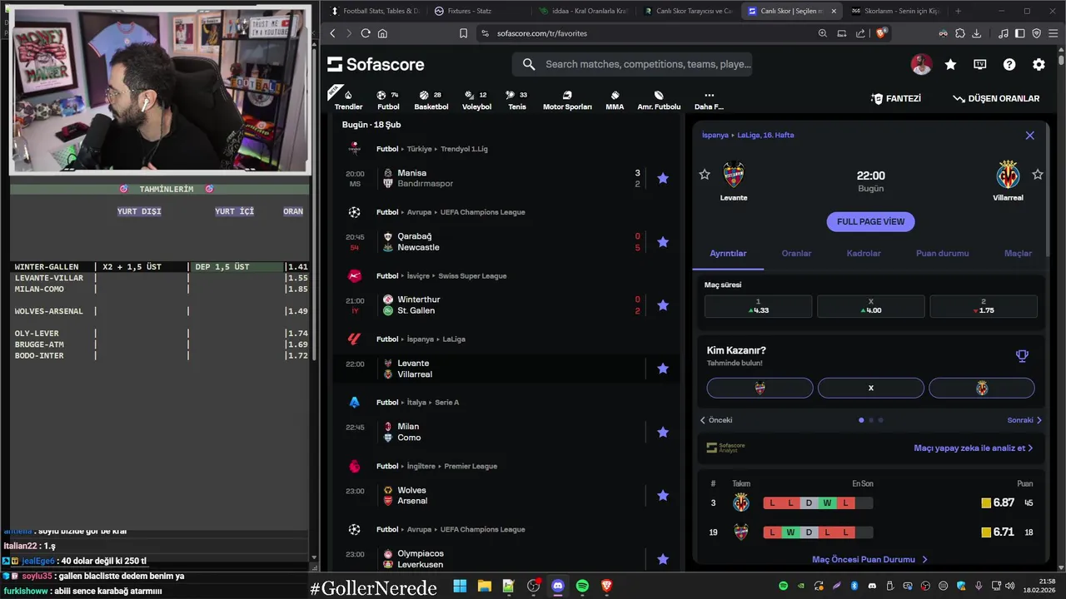
Task: Open the FANTEZİ section
Action: pos(896,98)
